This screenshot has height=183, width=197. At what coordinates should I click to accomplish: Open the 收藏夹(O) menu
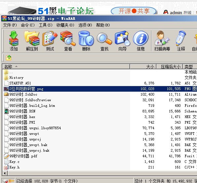click(65, 25)
